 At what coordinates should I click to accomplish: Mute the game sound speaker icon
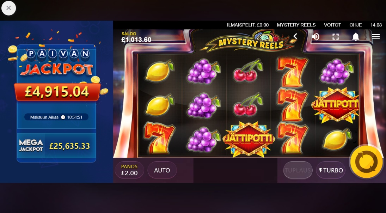tap(315, 37)
